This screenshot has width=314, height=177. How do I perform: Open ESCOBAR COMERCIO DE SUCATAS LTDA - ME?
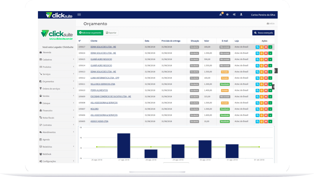111,97
